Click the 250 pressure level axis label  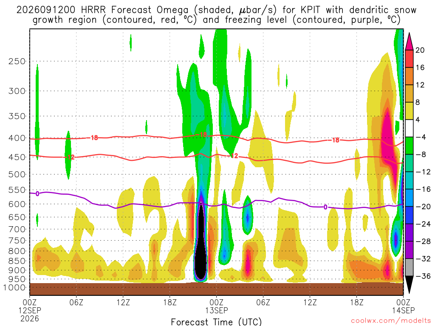(x=17, y=61)
